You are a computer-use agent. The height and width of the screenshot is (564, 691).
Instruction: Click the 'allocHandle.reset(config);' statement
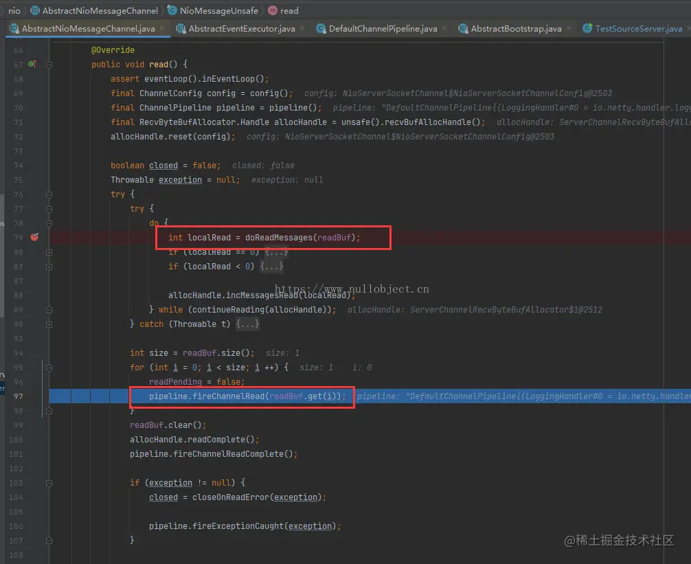(173, 136)
